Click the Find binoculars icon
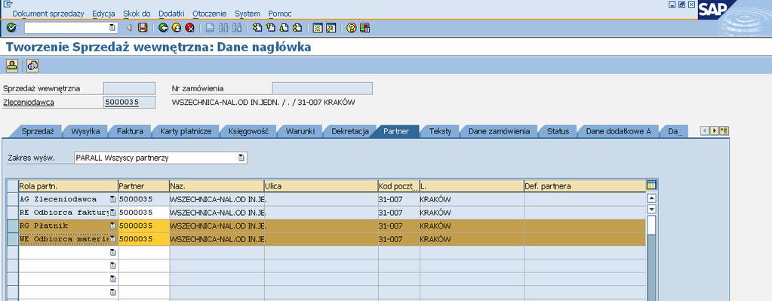The height and width of the screenshot is (301, 772). pyautogui.click(x=223, y=28)
